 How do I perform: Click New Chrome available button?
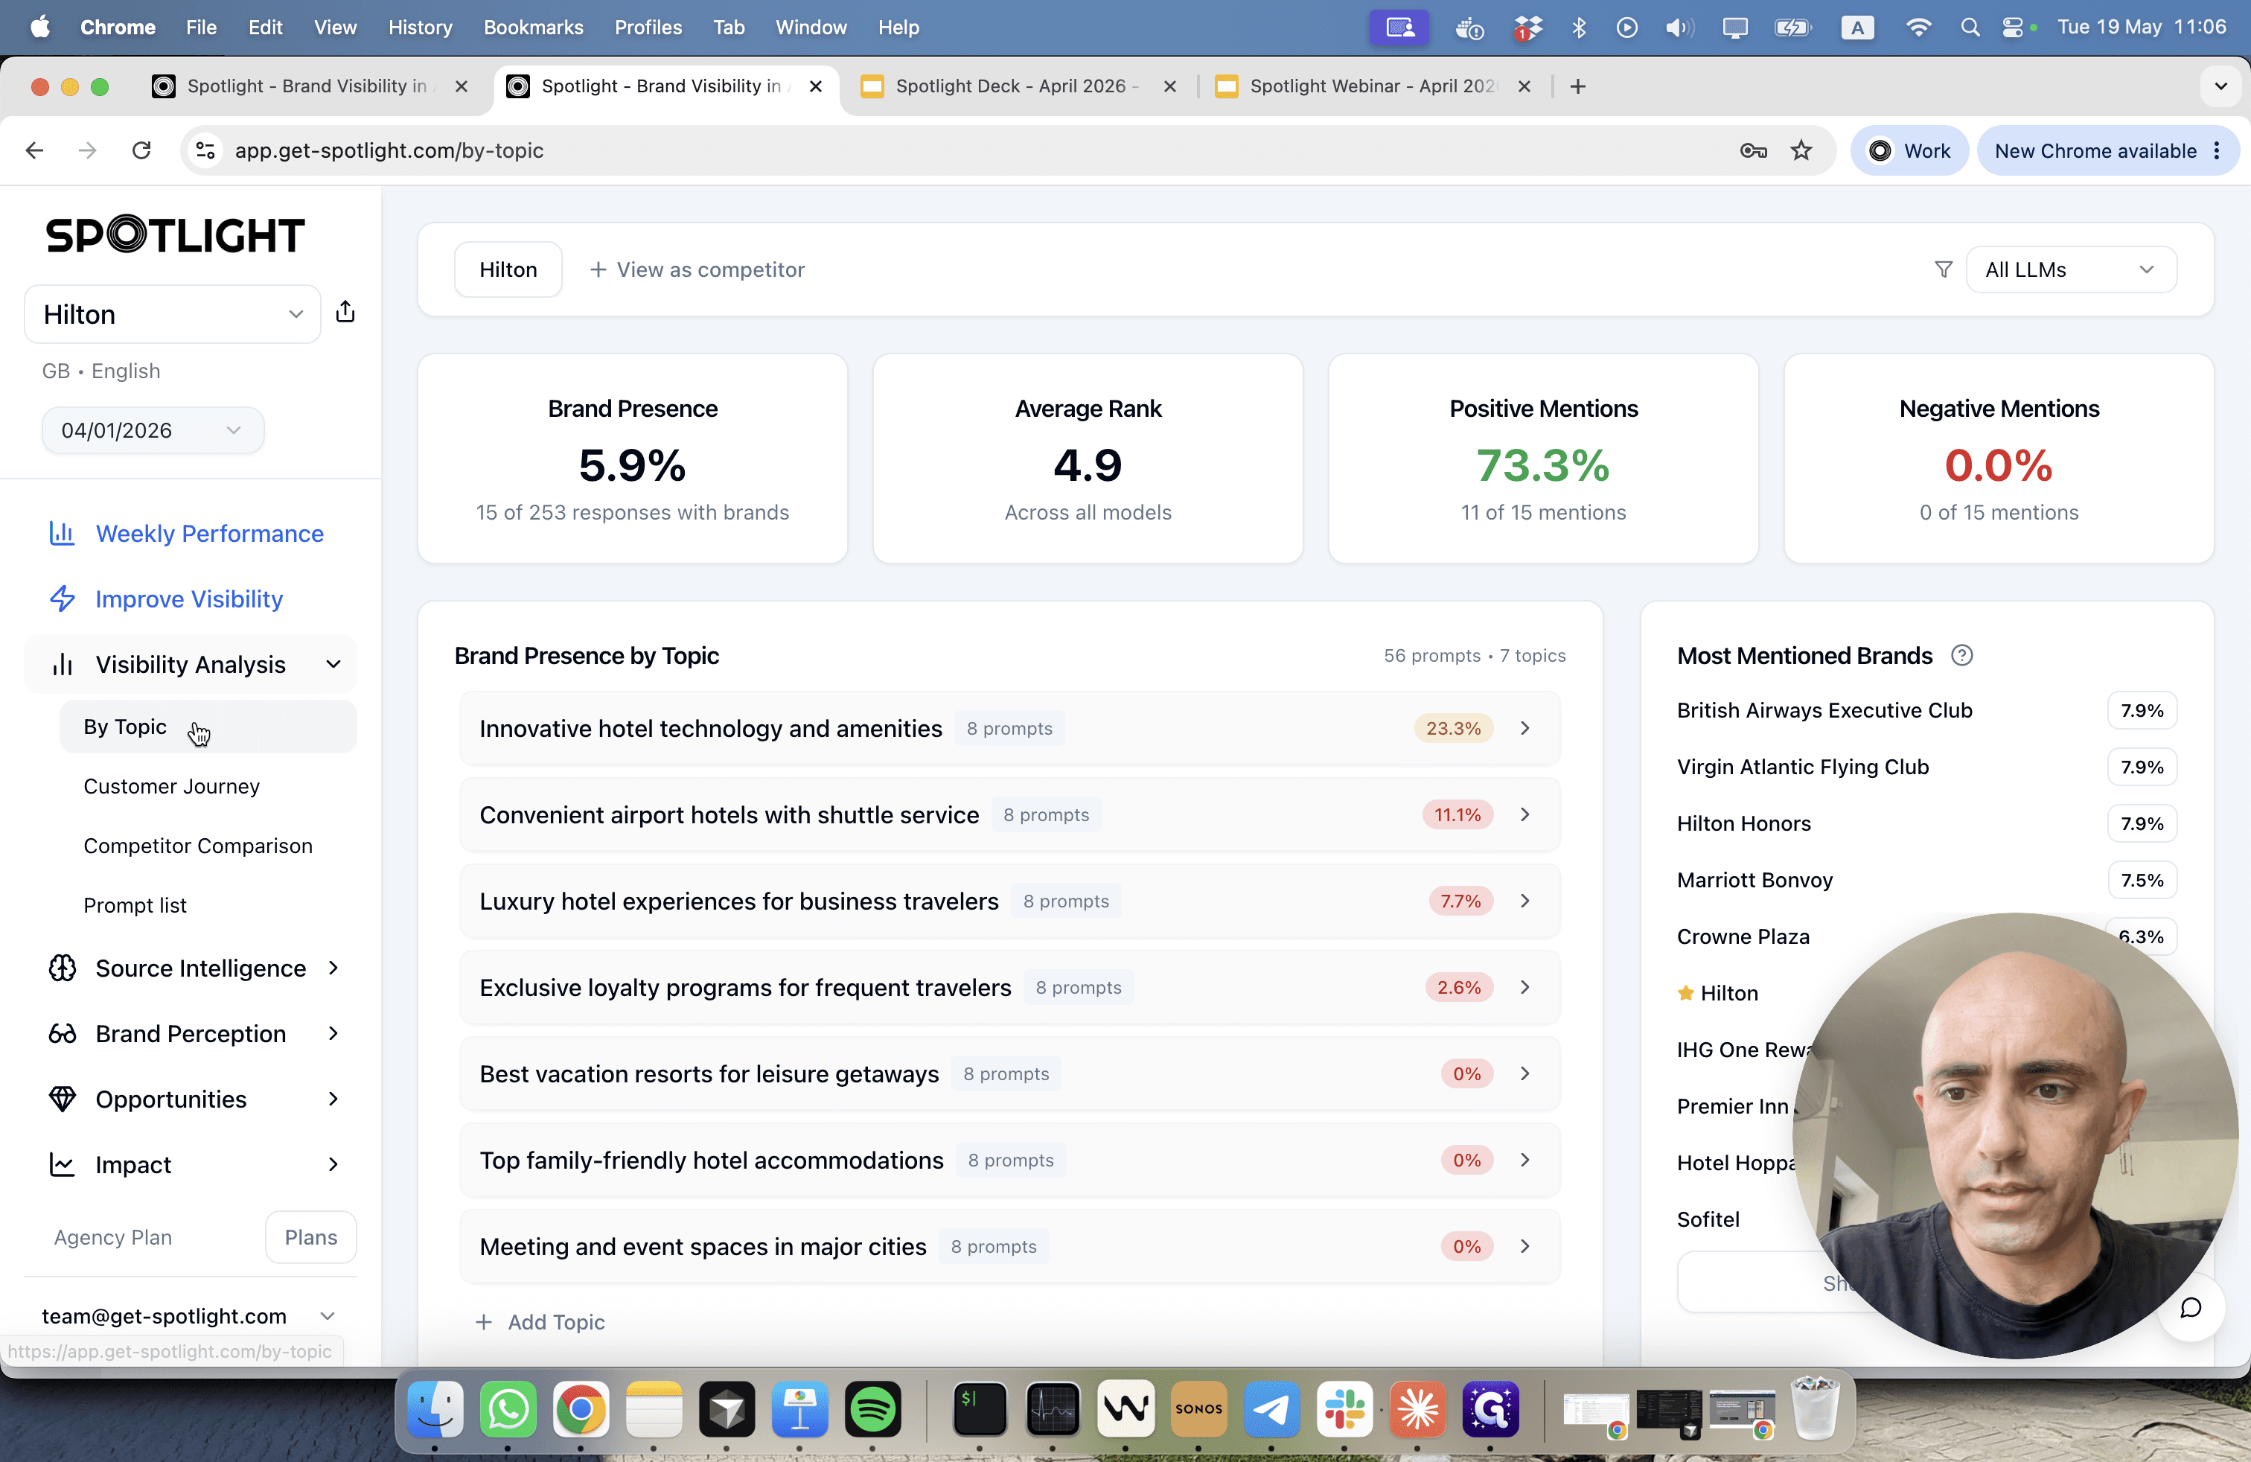[2107, 150]
